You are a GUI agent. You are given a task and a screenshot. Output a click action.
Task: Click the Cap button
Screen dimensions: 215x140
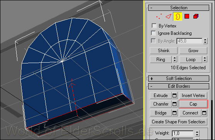pos(193,104)
